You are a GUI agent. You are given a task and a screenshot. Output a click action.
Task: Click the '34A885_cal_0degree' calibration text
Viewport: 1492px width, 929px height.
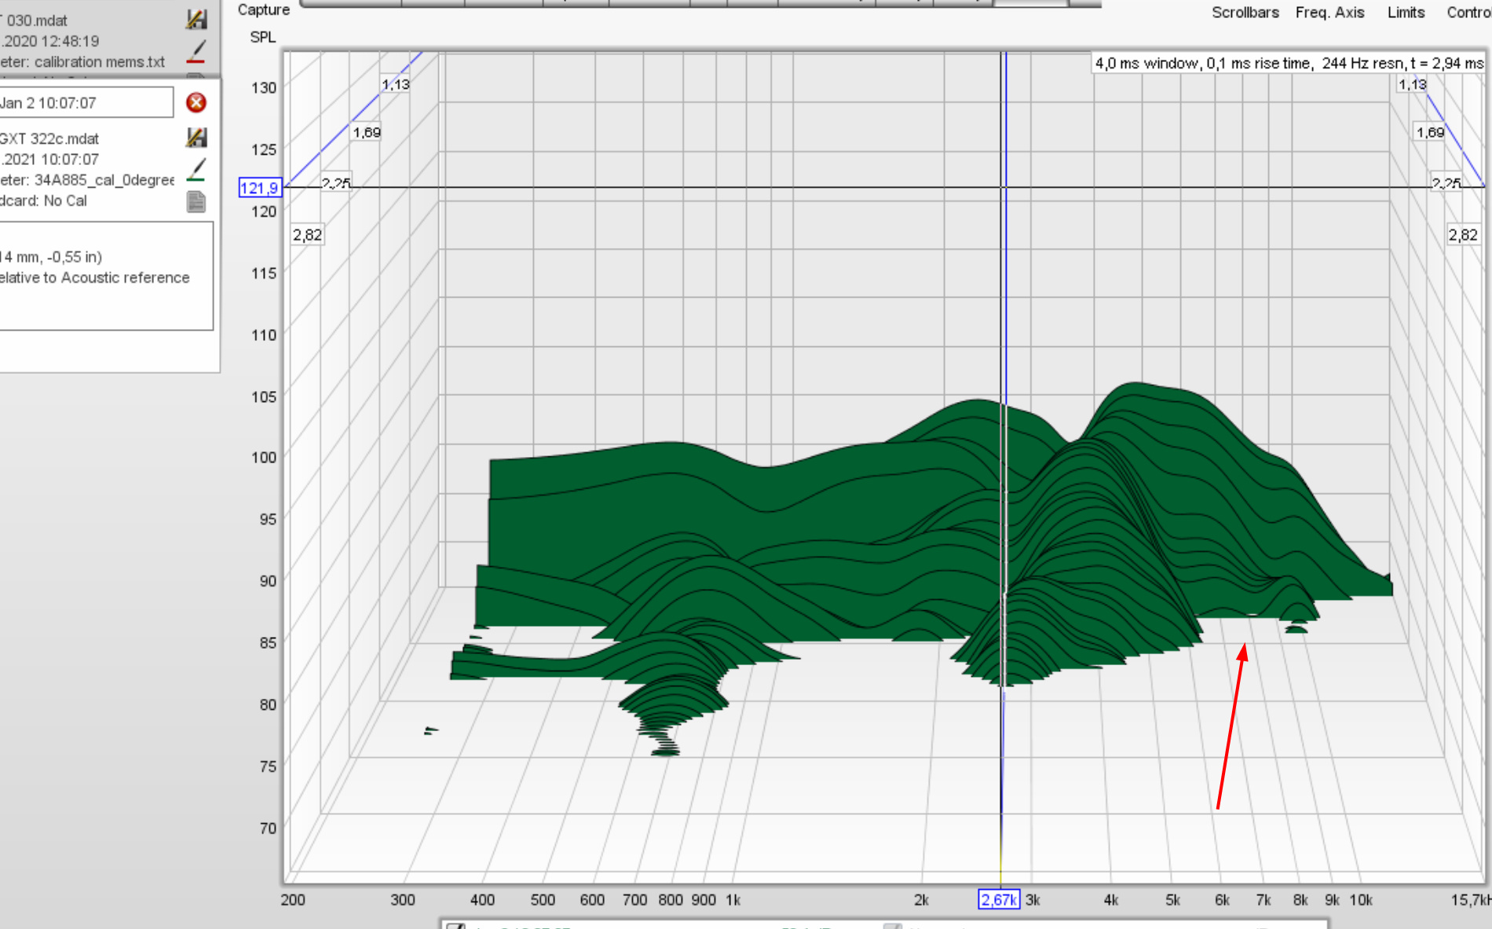coord(104,181)
